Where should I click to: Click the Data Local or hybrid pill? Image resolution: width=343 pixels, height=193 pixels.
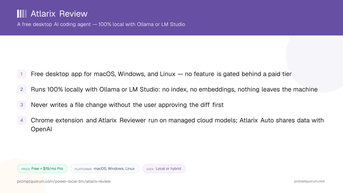pos(164,169)
